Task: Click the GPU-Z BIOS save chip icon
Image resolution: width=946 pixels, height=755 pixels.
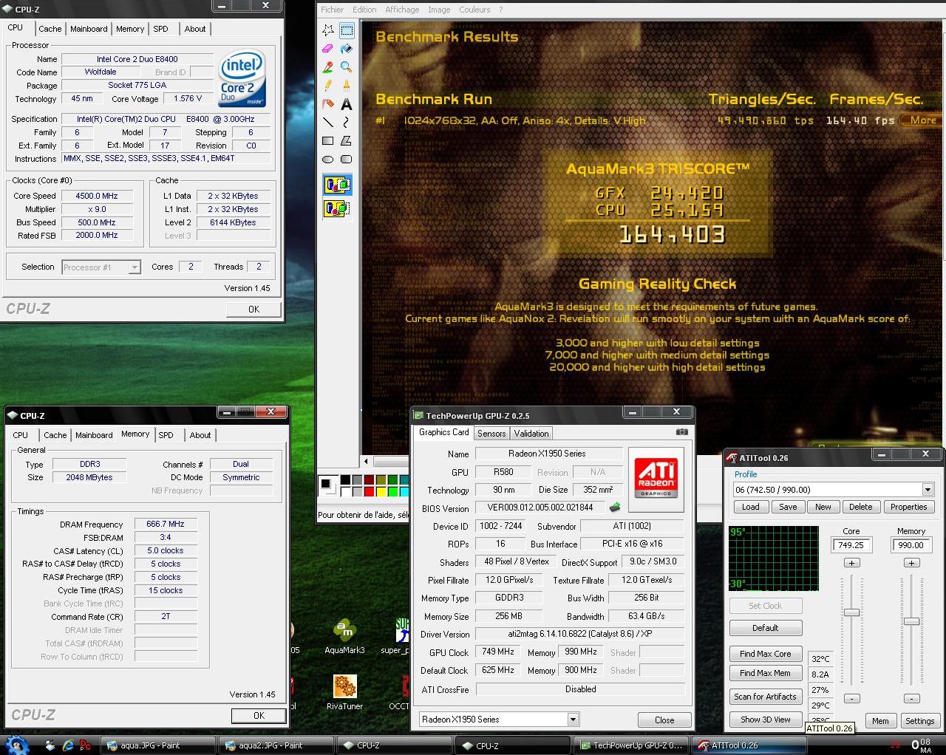Action: (614, 508)
